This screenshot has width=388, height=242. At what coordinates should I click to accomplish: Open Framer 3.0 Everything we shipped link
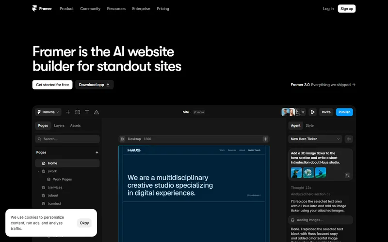coord(323,85)
